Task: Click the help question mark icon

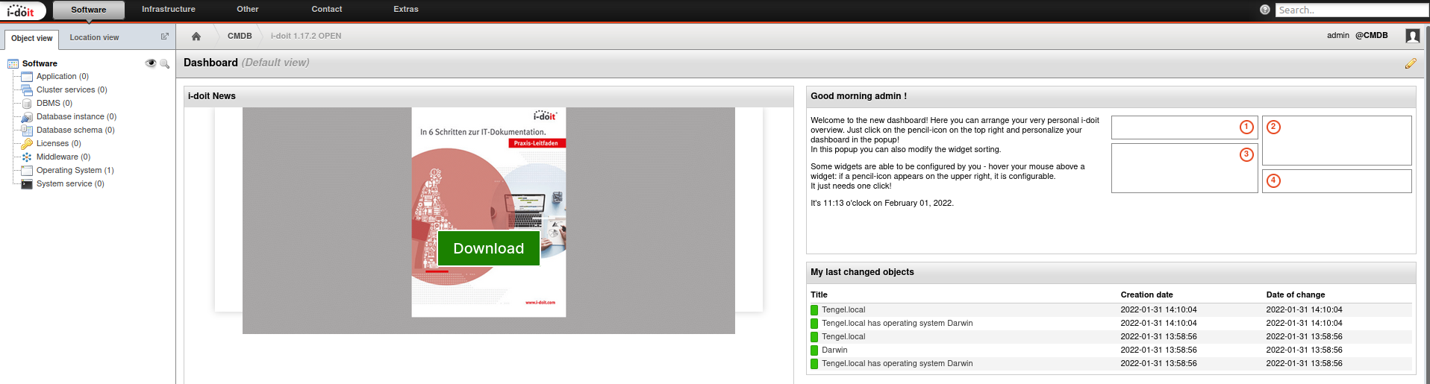Action: coord(1264,10)
